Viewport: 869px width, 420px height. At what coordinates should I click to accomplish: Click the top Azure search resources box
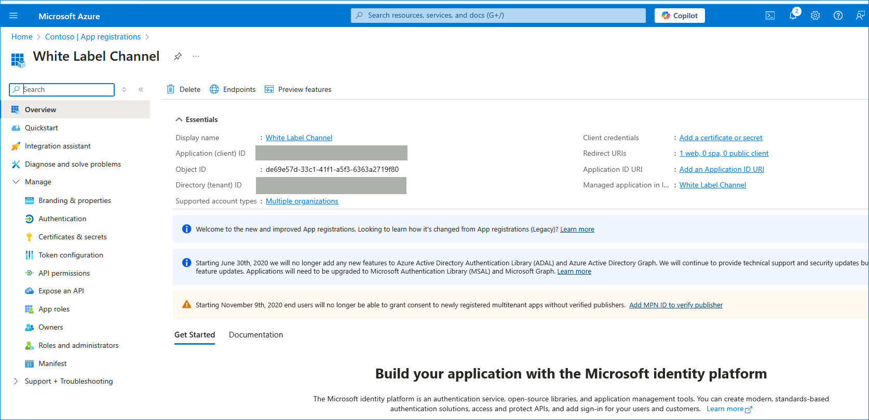498,16
